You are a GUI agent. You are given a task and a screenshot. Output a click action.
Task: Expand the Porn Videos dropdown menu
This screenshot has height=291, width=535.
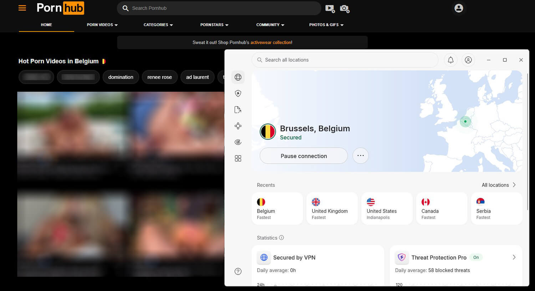click(x=102, y=25)
